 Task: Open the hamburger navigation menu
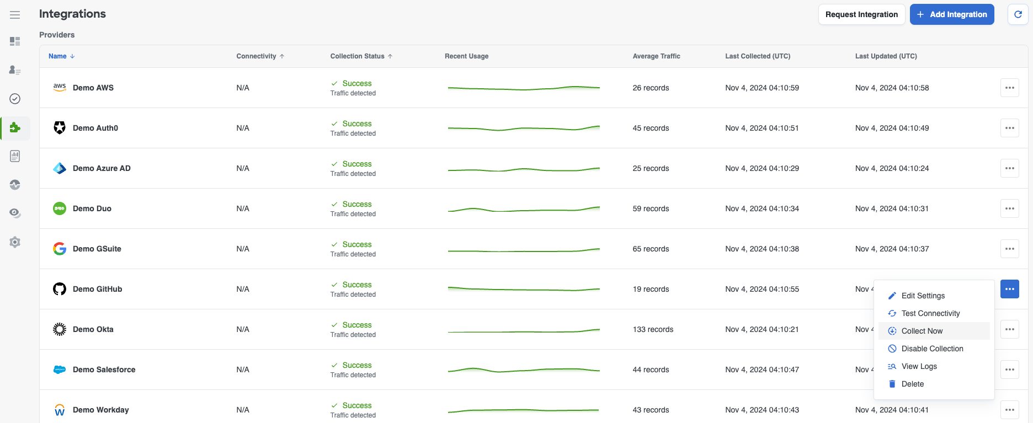pyautogui.click(x=15, y=15)
